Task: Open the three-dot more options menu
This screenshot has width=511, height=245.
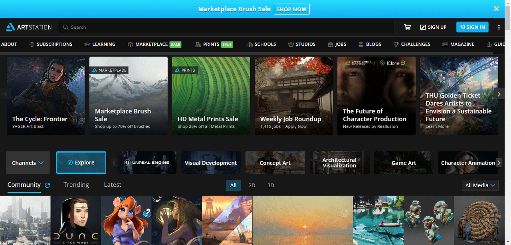Action: tap(499, 27)
